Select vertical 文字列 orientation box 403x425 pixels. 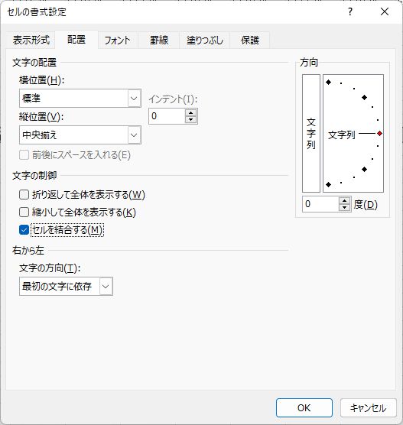pos(311,133)
